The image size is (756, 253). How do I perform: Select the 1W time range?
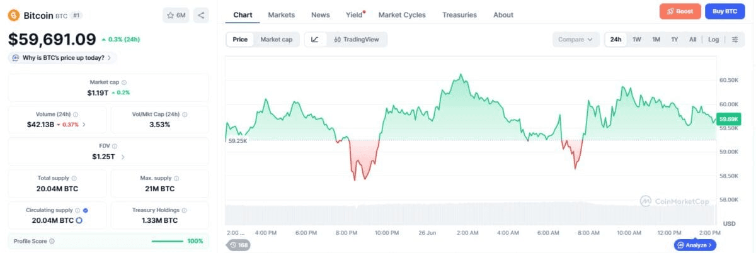click(637, 39)
